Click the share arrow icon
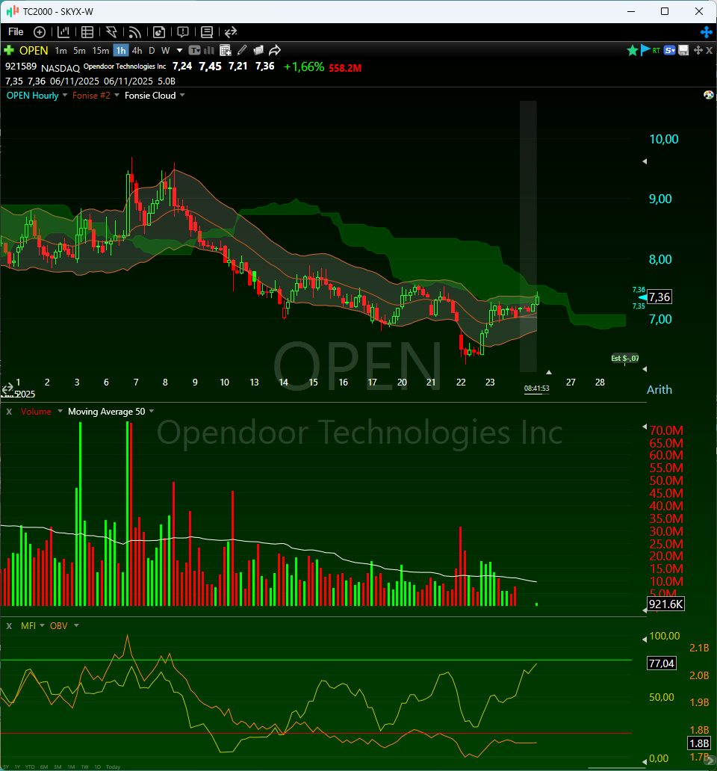 (x=275, y=50)
